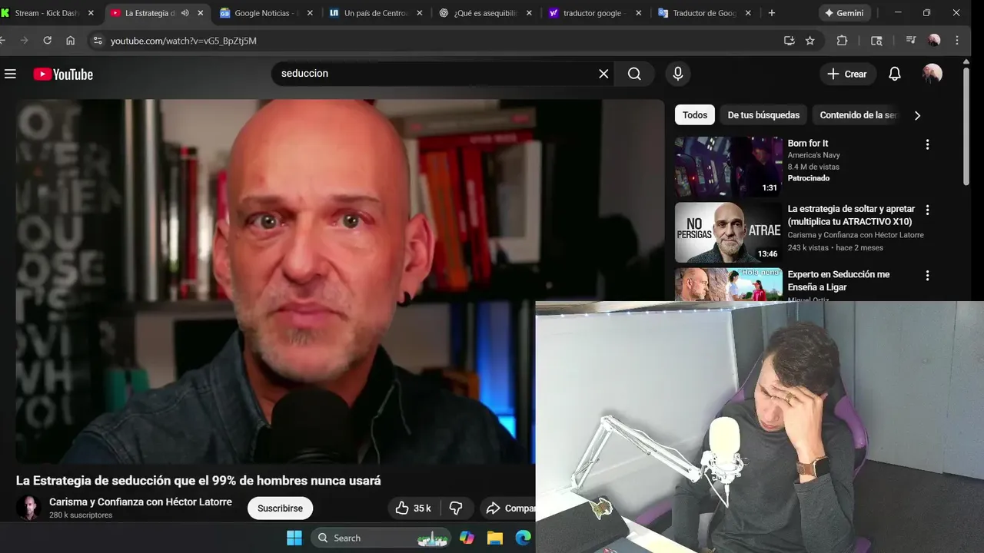Select 'Contenido de la serie' chip
Screen dimensions: 984x553
pos(858,115)
